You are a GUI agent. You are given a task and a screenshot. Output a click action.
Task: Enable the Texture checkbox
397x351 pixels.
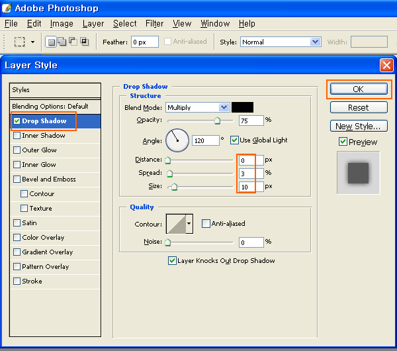click(x=24, y=209)
